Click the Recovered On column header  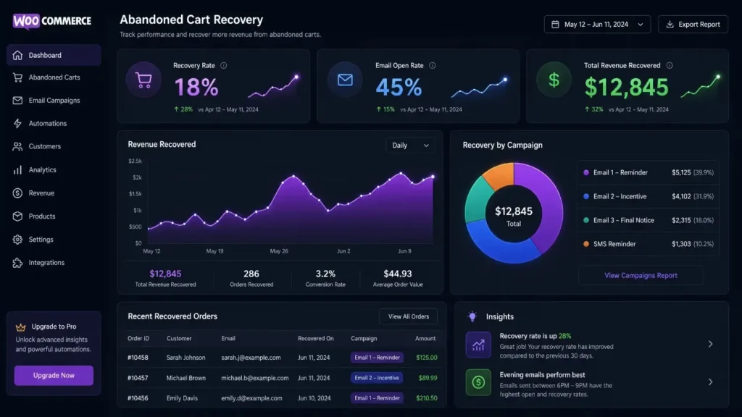tap(316, 339)
